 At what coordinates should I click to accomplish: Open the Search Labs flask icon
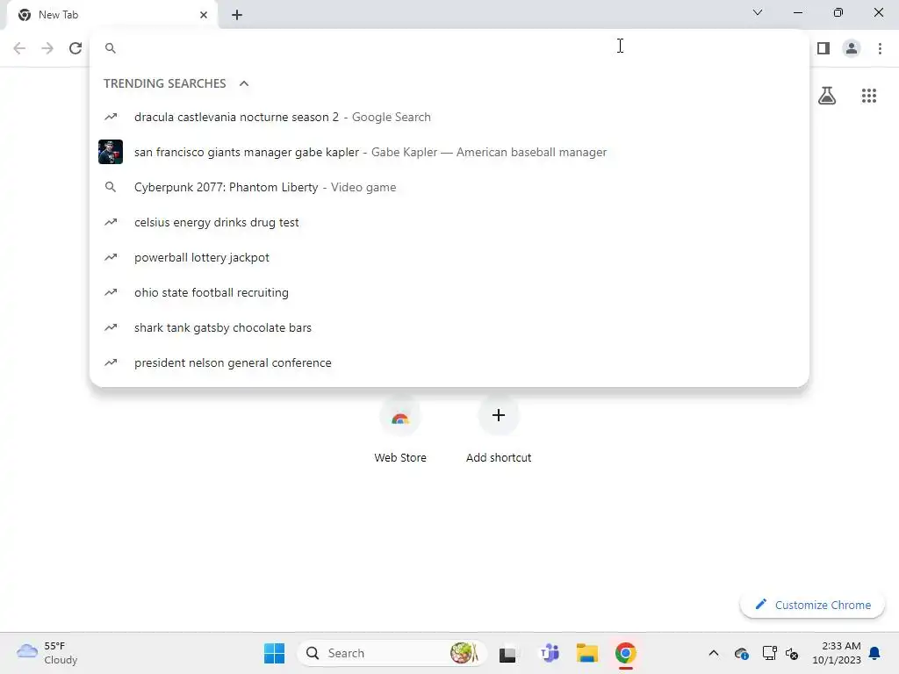(827, 96)
